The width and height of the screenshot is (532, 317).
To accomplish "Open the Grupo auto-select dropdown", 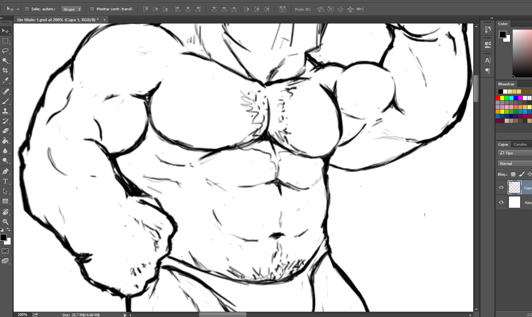I will pyautogui.click(x=71, y=9).
